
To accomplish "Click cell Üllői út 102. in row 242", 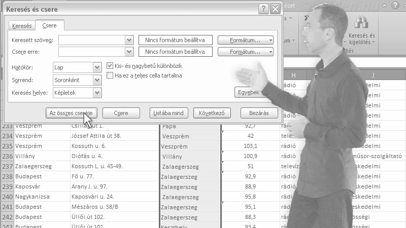I will click(x=115, y=217).
